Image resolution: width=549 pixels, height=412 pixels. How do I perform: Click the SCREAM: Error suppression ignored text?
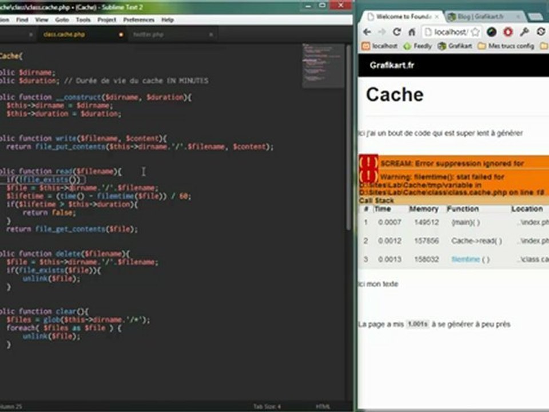452,163
